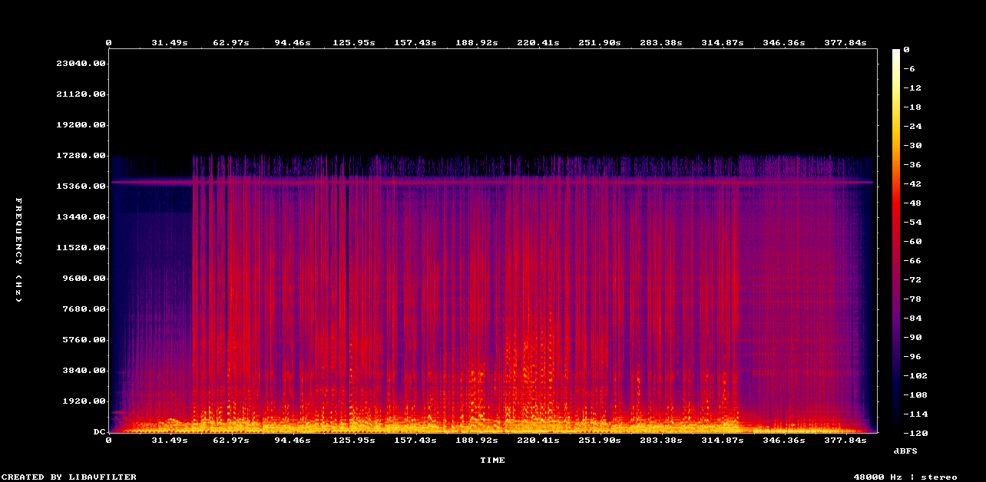Click the CREATED BY LIBAVFILTER text

(68, 477)
